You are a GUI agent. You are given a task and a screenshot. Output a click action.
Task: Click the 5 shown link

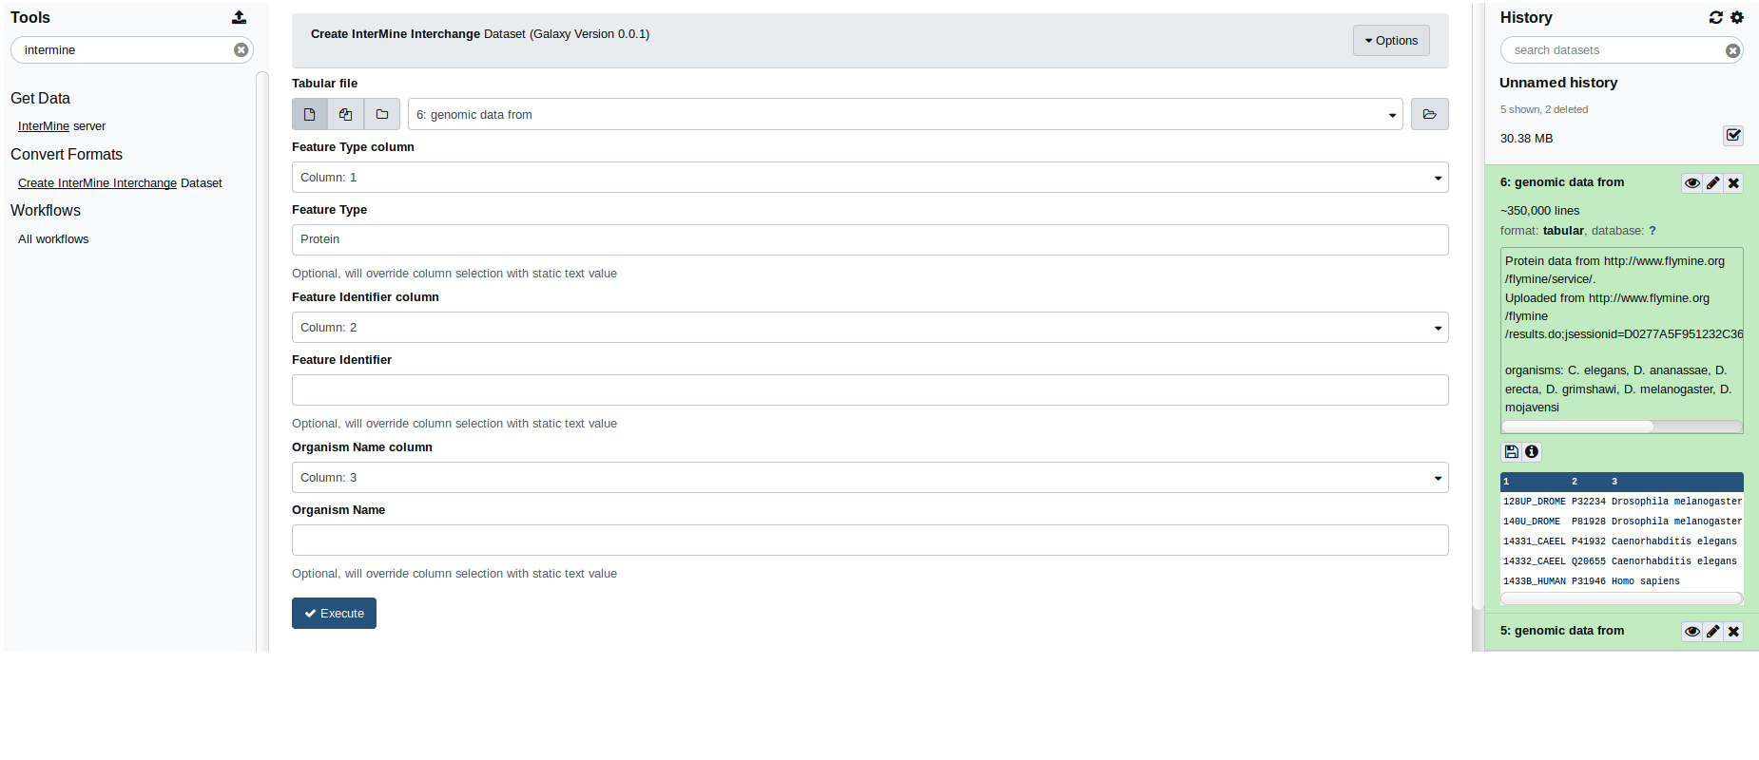[1519, 109]
